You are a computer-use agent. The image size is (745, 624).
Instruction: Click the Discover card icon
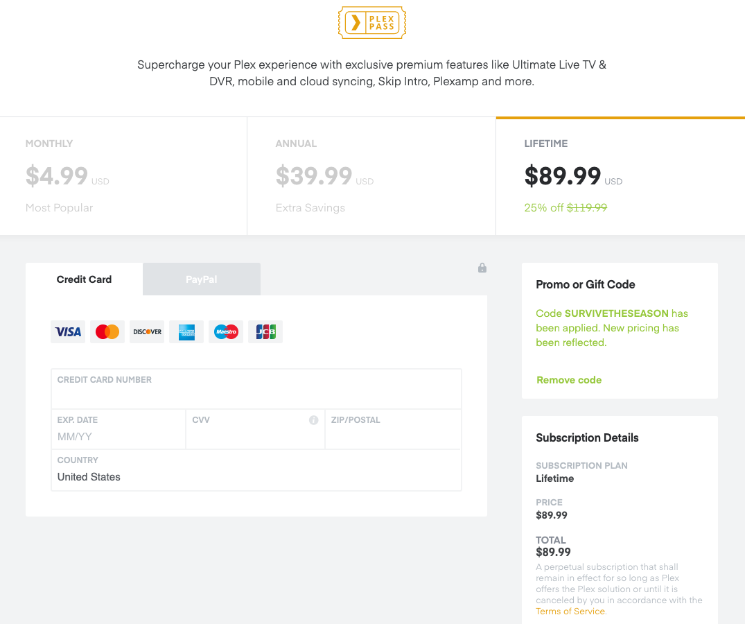pyautogui.click(x=147, y=332)
